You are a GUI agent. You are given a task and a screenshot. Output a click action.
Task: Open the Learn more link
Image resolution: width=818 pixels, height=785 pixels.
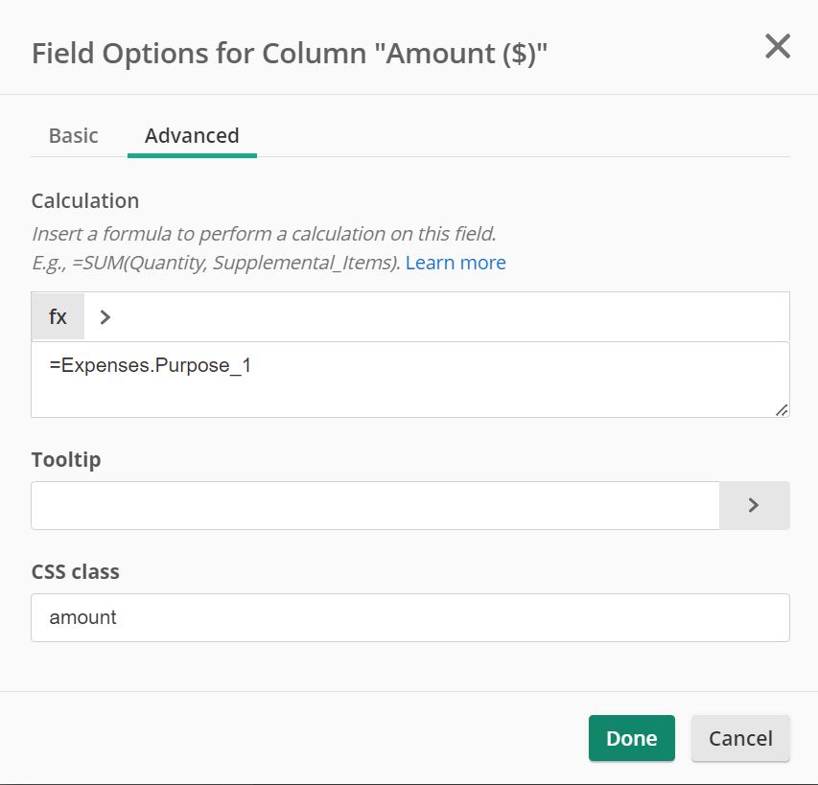coord(456,263)
